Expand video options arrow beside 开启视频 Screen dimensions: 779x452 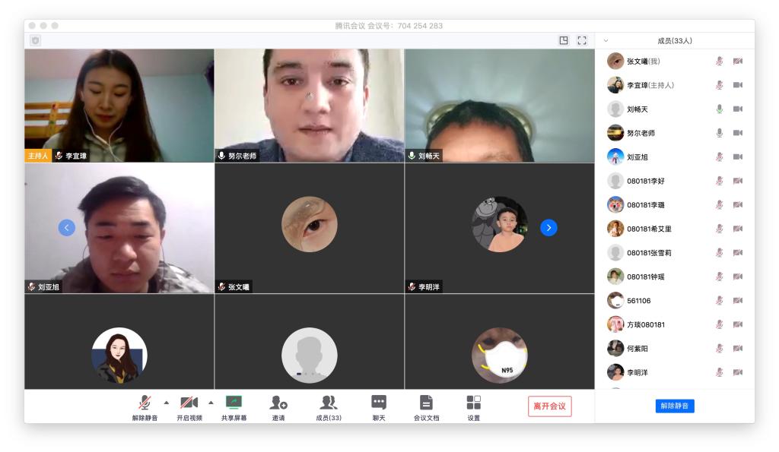[211, 402]
